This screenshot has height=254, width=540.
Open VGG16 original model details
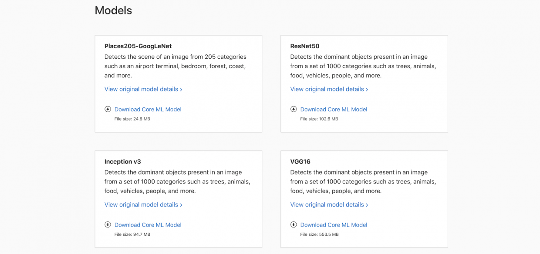tap(327, 204)
